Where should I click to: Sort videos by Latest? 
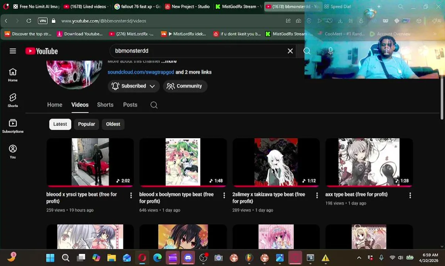pyautogui.click(x=60, y=124)
